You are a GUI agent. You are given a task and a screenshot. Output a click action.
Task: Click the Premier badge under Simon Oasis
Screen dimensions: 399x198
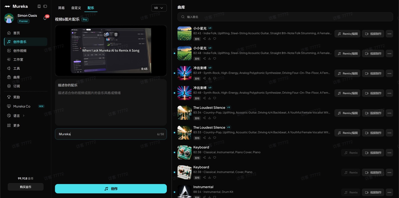coord(24,21)
